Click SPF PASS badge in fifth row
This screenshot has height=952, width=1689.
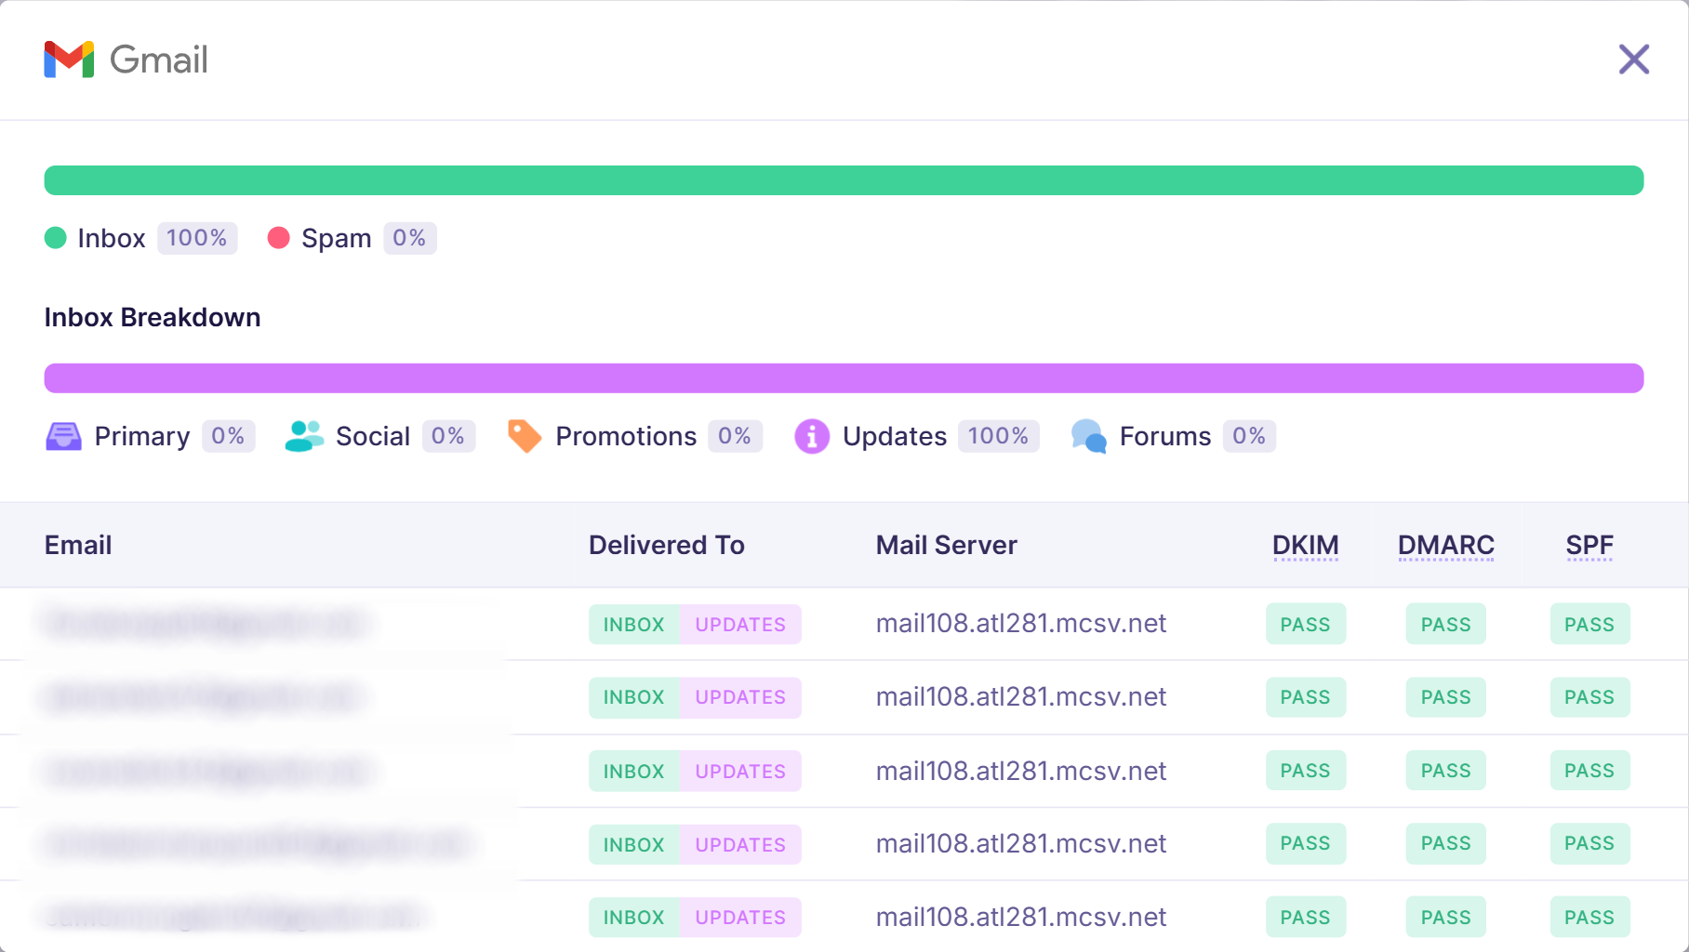point(1589,918)
